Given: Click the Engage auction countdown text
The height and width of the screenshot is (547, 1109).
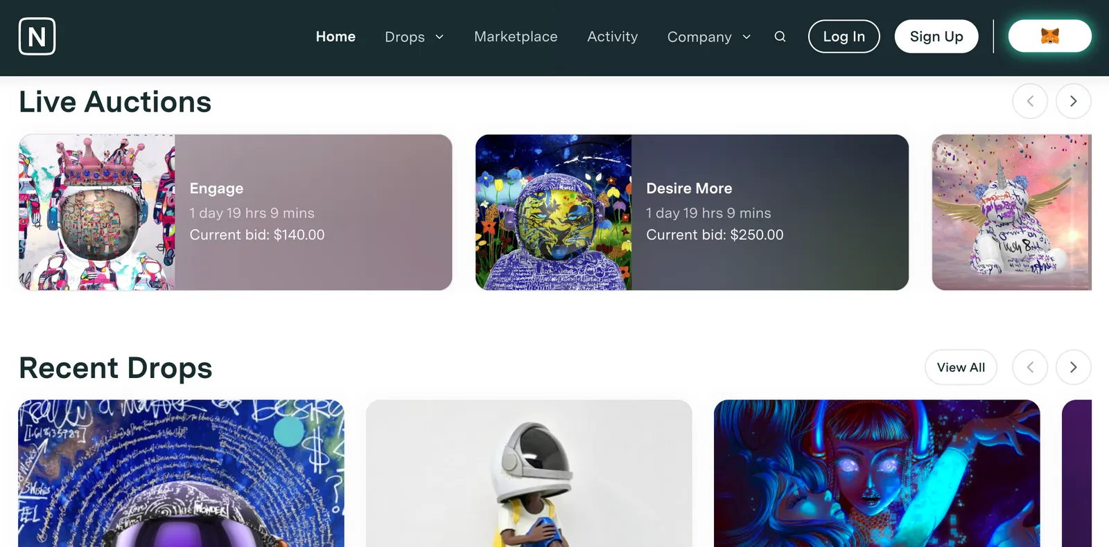Looking at the screenshot, I should pyautogui.click(x=252, y=213).
